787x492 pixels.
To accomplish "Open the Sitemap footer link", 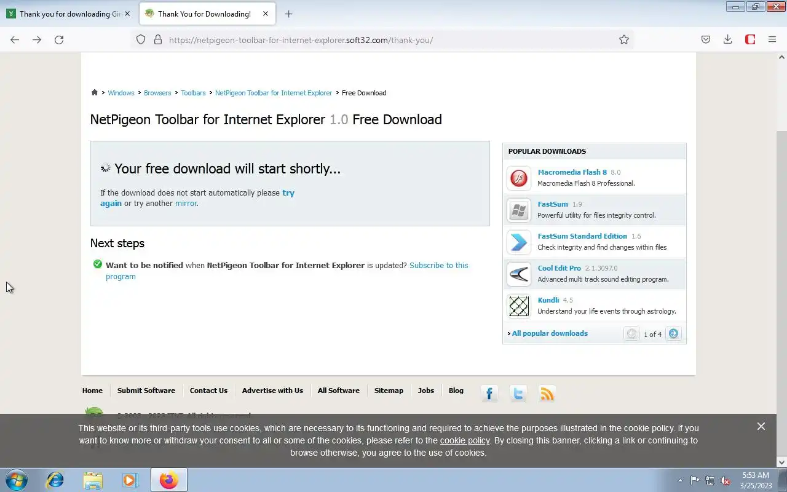I will [389, 391].
